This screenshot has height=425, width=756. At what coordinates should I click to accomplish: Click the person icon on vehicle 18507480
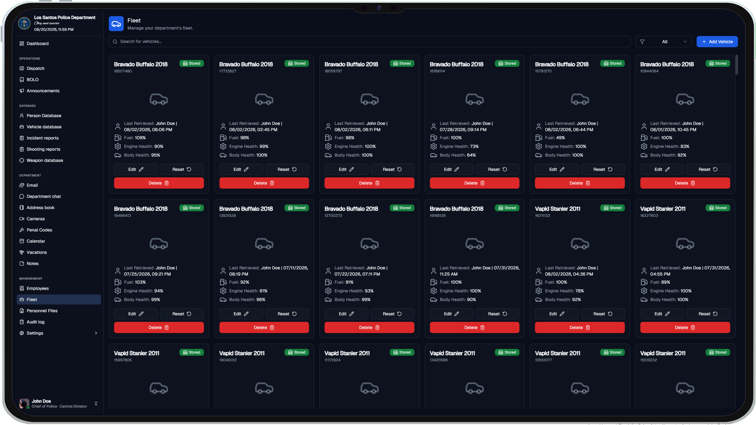[x=118, y=126]
